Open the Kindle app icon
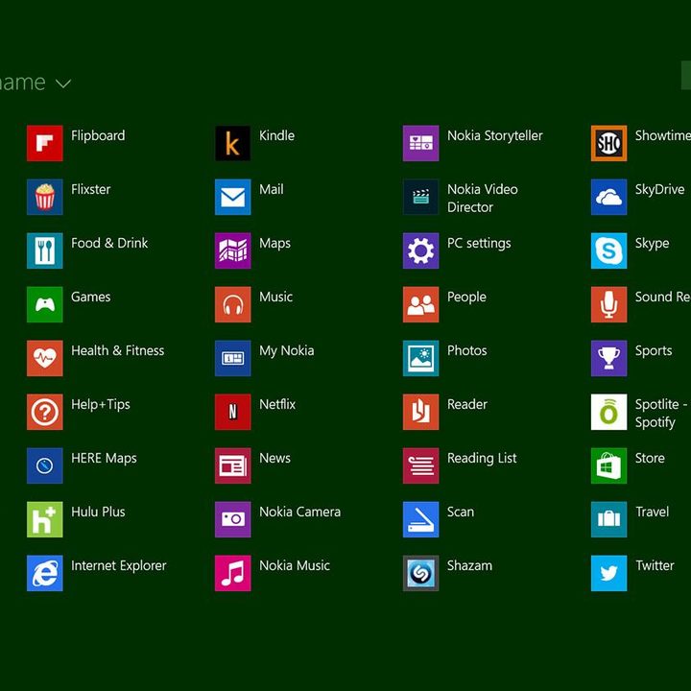Screen dimensions: 691x691 point(232,143)
